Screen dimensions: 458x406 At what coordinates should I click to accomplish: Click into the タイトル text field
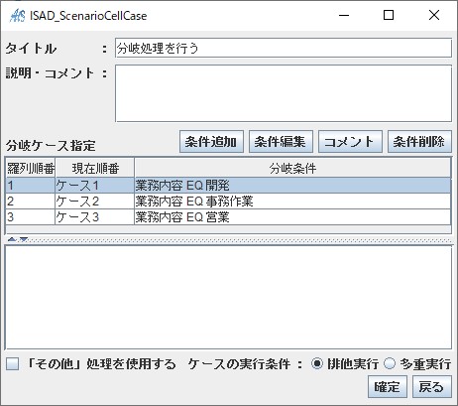284,49
